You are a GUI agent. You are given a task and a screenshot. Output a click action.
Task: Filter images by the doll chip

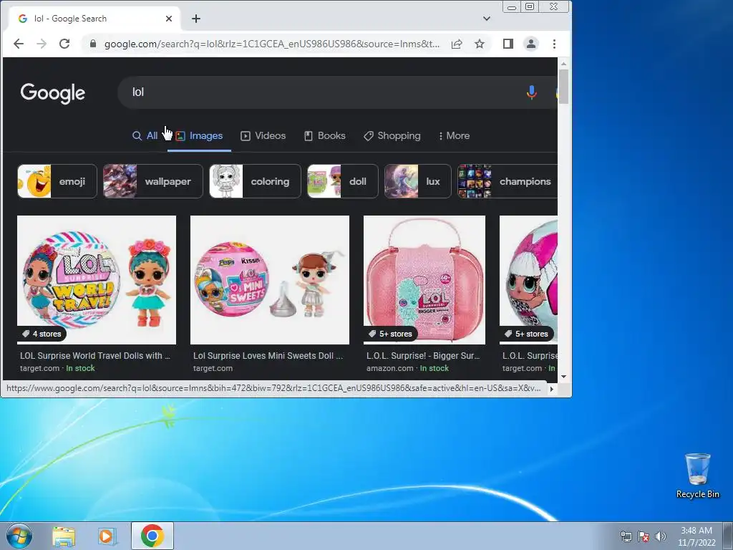coord(343,181)
